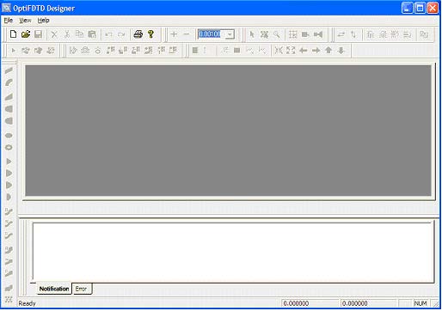Expand the zoom value dropdown arrow
Viewport: 442px width, 311px height.
[230, 34]
